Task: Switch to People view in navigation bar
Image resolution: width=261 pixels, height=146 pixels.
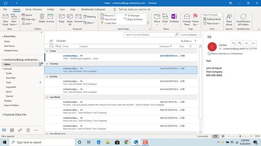Action: [x=20, y=130]
